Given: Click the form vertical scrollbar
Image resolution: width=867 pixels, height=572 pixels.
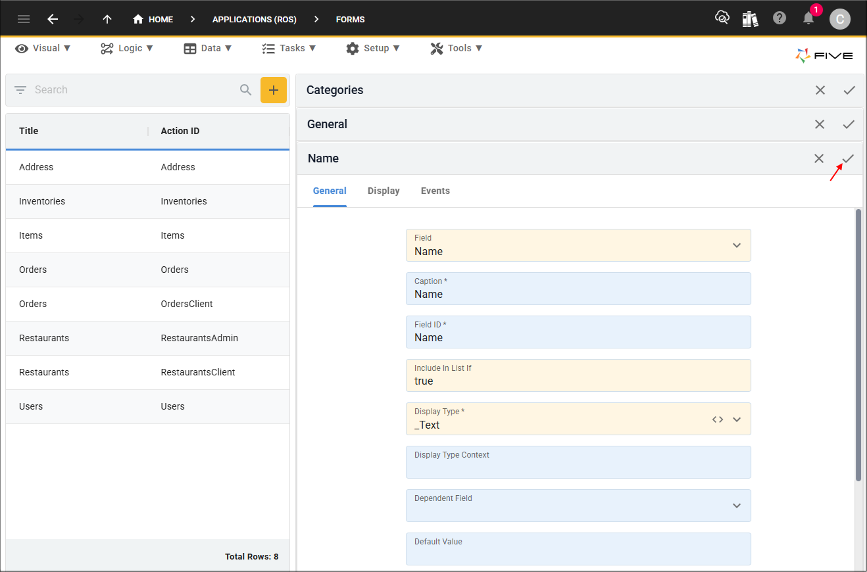Looking at the screenshot, I should (858, 345).
